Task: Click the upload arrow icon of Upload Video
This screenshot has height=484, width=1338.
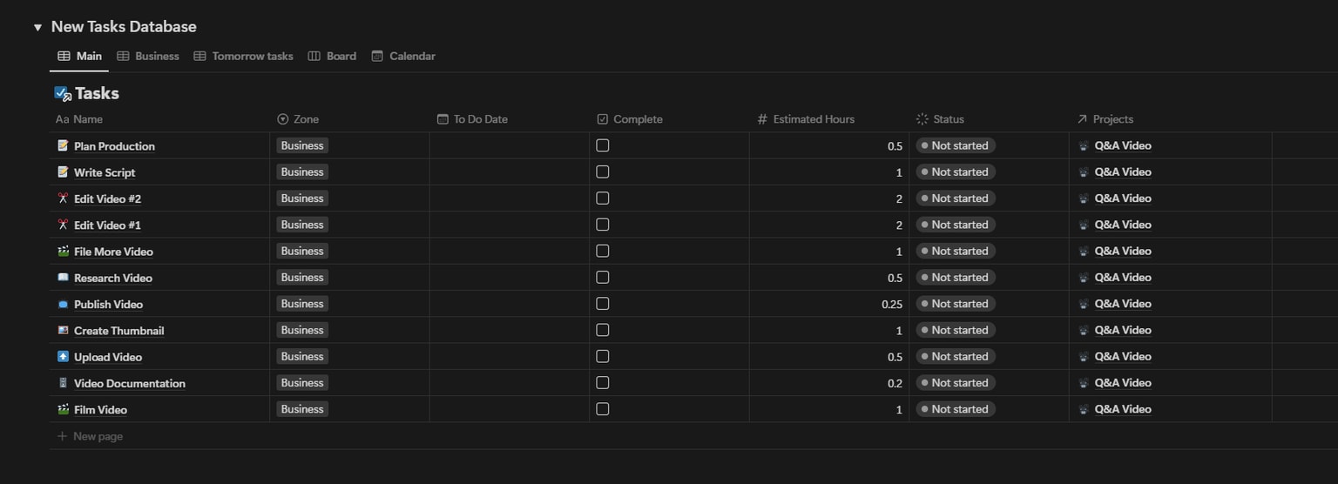Action: 63,356
